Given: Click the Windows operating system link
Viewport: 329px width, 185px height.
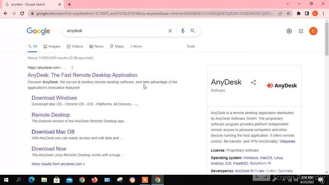Looking at the screenshot, I should click(x=250, y=158).
